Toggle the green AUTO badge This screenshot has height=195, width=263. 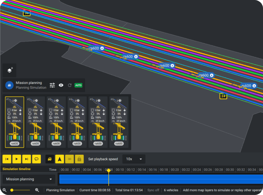(x=78, y=85)
